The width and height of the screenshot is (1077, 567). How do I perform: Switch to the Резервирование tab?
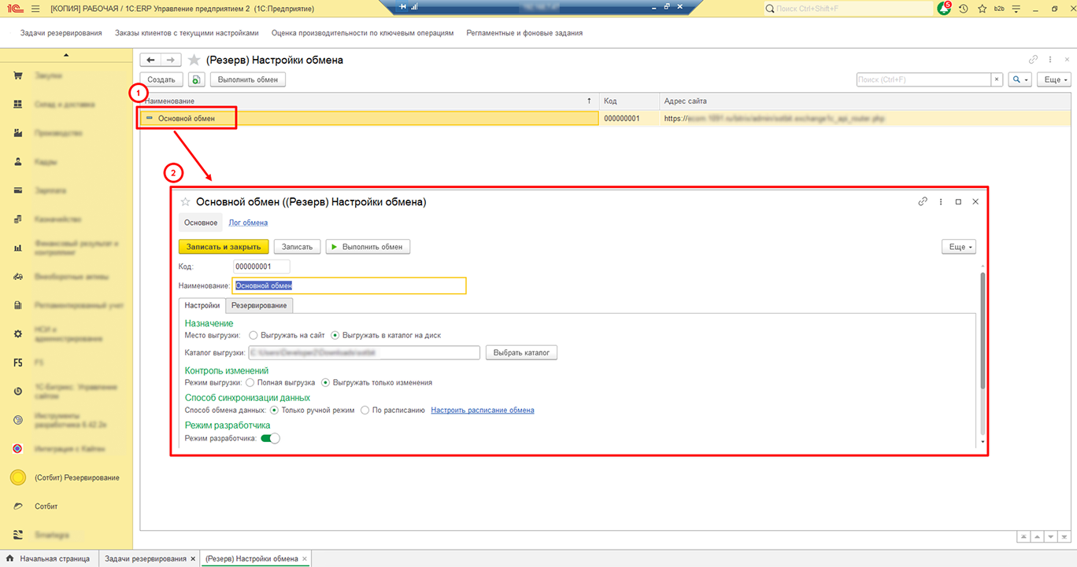pyautogui.click(x=259, y=305)
